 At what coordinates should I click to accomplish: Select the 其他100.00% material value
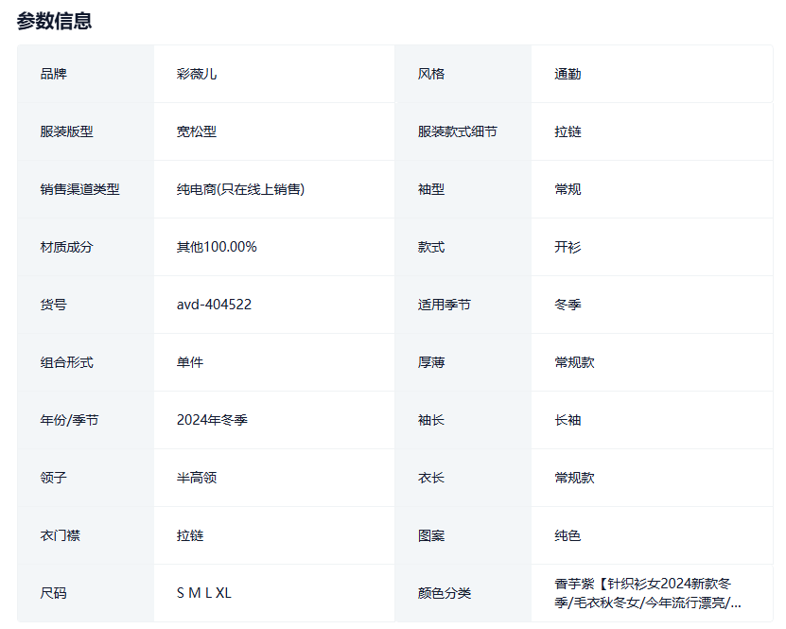(x=217, y=247)
